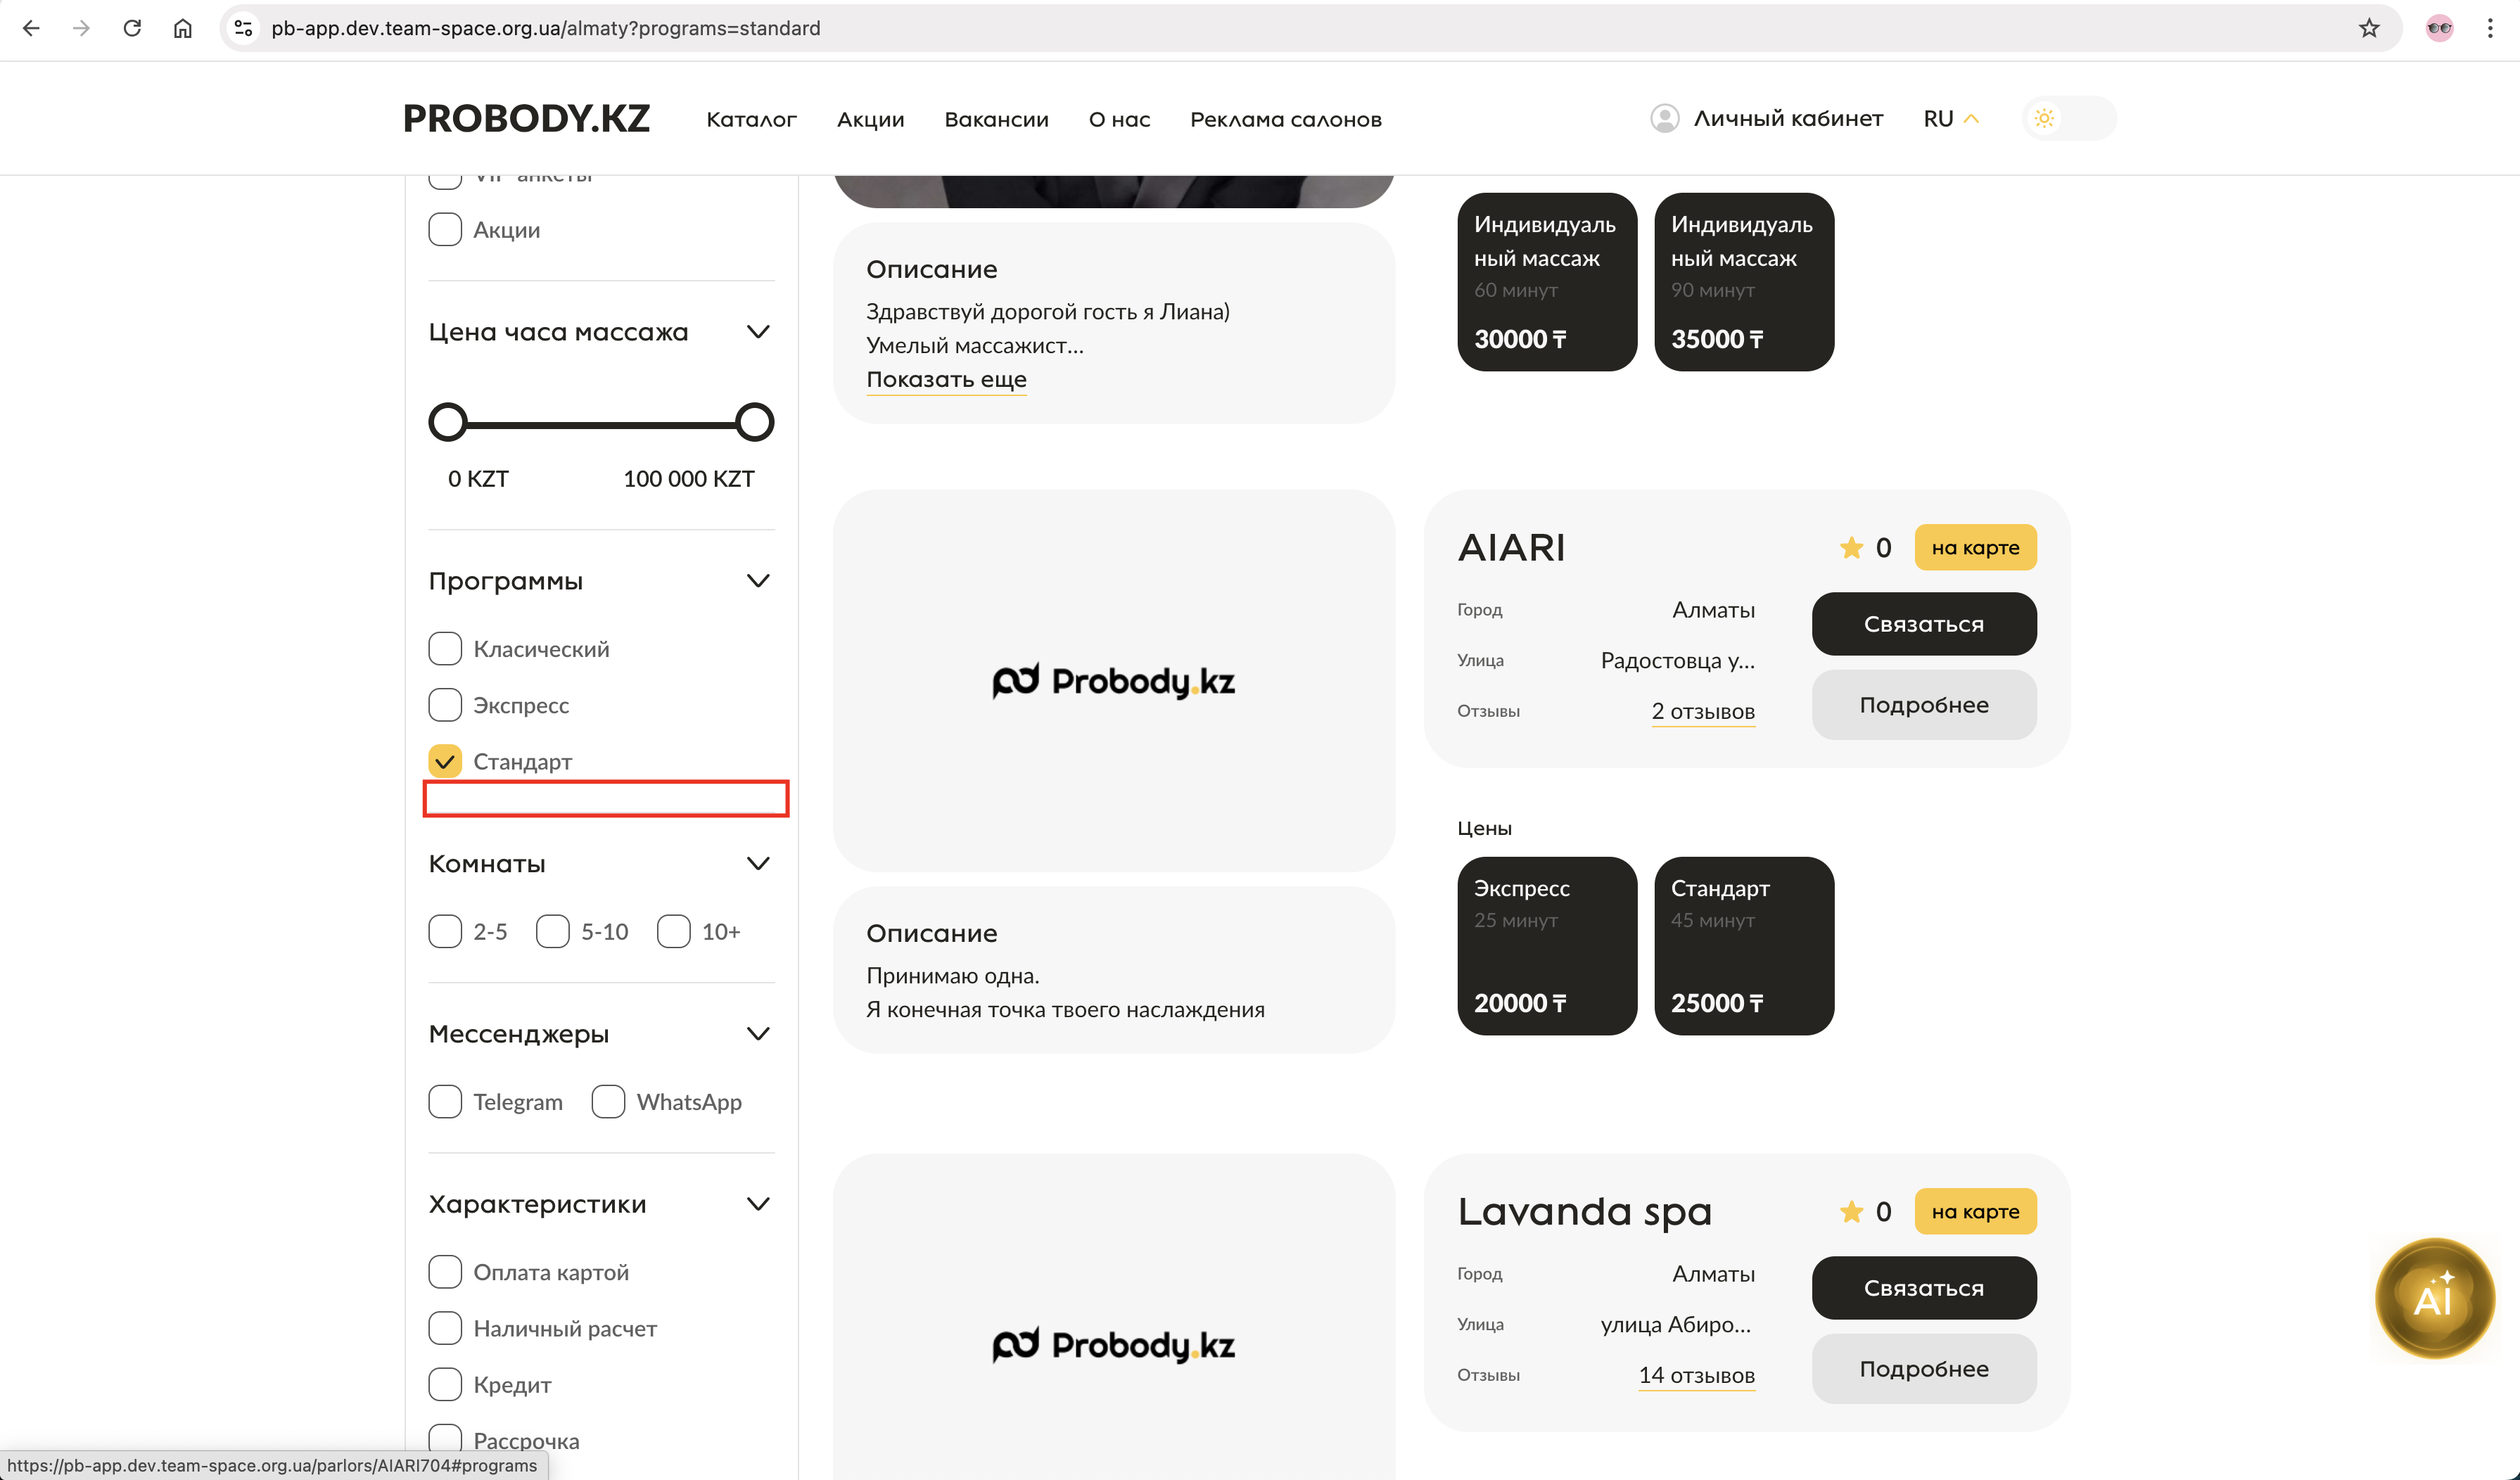
Task: Click the gold AI assistant floating icon
Action: tap(2434, 1297)
